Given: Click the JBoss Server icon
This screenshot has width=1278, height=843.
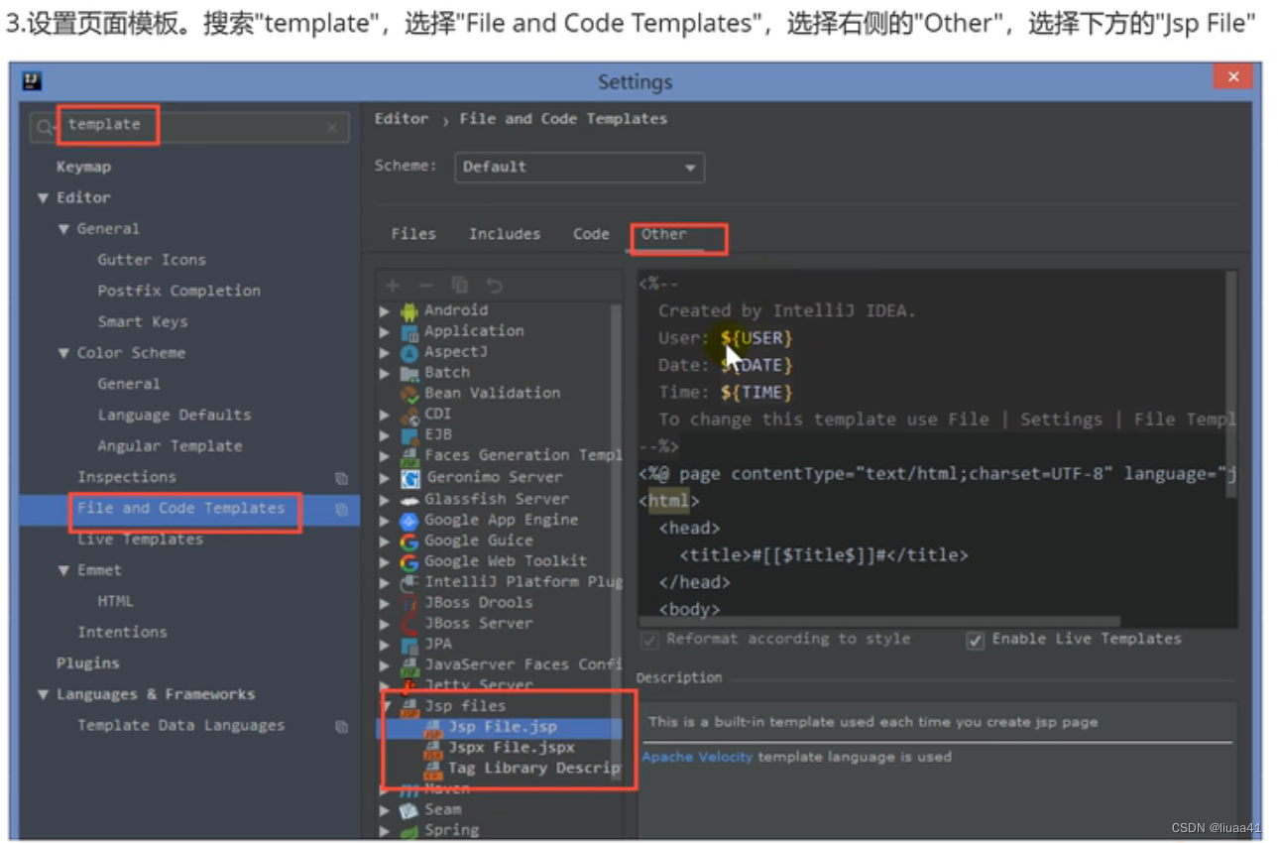Looking at the screenshot, I should pyautogui.click(x=409, y=625).
